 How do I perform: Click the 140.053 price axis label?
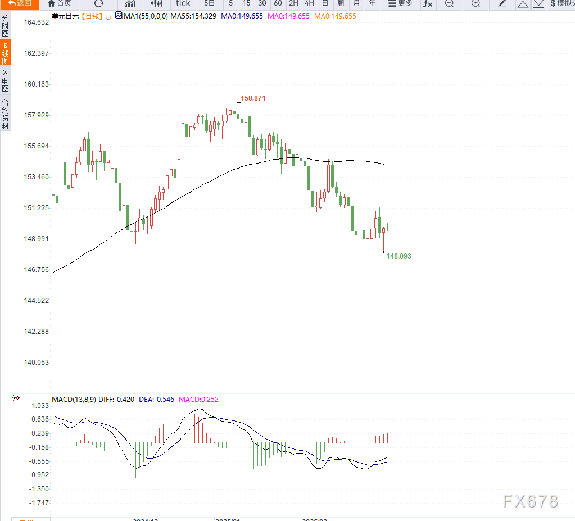pos(37,363)
